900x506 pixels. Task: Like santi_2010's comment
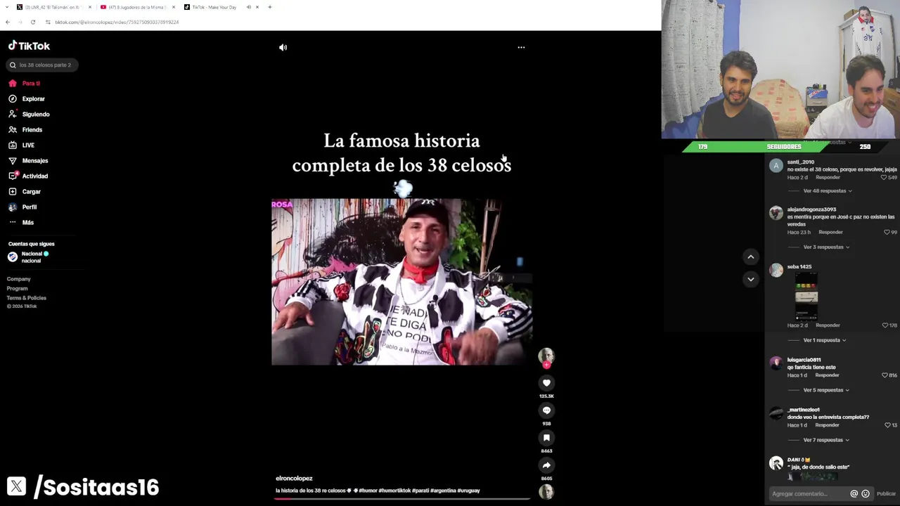tap(884, 178)
